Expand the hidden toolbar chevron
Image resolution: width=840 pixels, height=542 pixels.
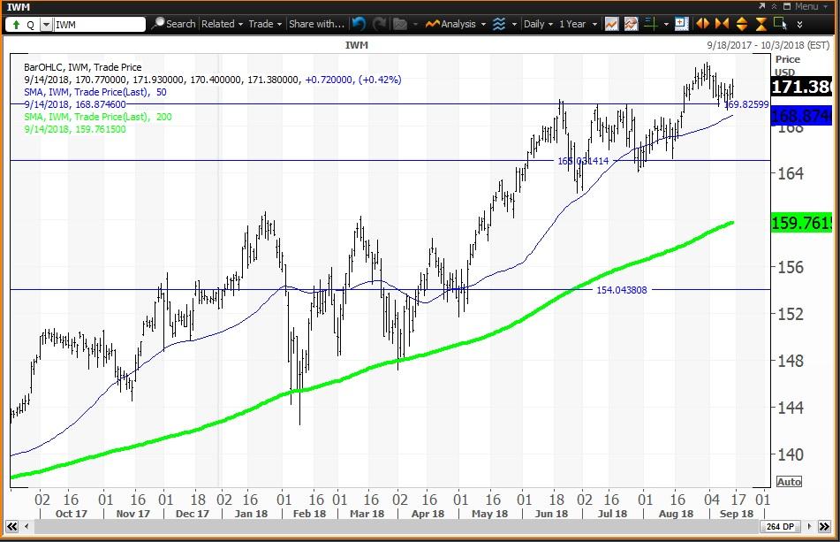[799, 24]
